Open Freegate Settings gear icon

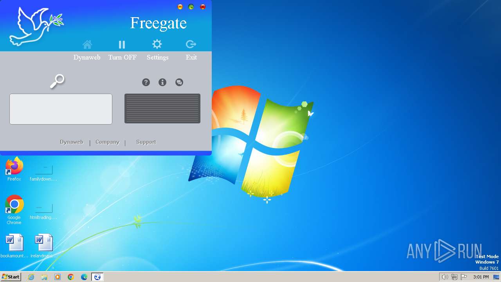point(157,44)
